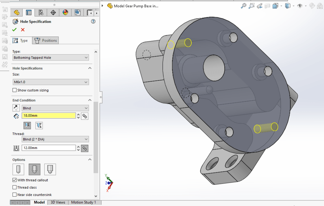Image resolution: width=324 pixels, height=206 pixels.
Task: Open the hole Type dropdown showing Bottoming Tapped Hole
Action: click(51, 57)
